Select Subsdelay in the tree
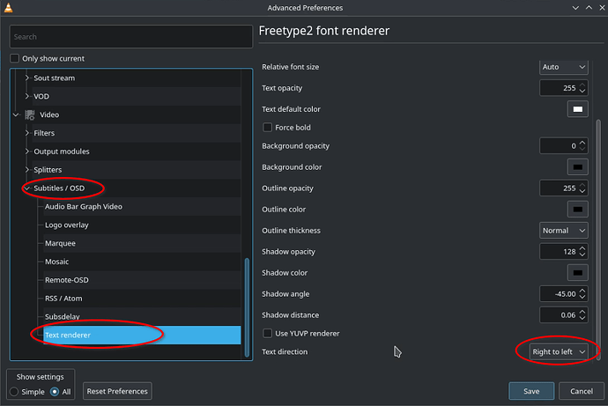This screenshot has height=406, width=608. pos(62,317)
